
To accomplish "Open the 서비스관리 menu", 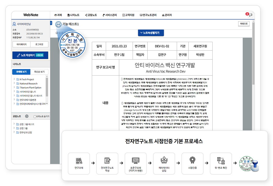I will (x=110, y=15).
